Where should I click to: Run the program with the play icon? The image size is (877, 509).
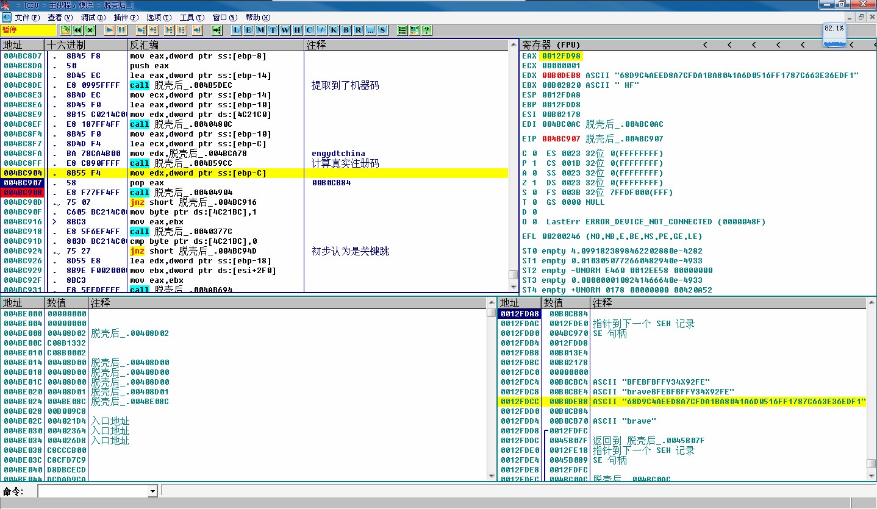pyautogui.click(x=109, y=30)
